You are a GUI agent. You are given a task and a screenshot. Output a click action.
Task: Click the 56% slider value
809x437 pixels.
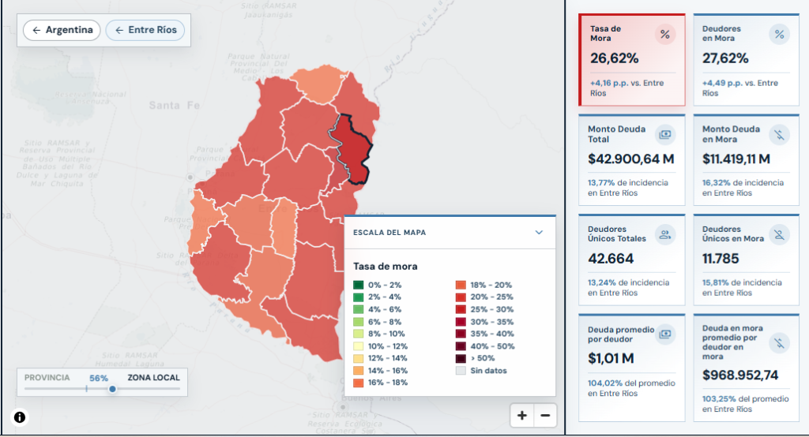[99, 379]
